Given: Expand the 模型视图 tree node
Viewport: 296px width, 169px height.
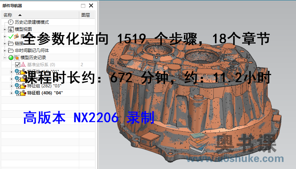Looking at the screenshot, I should (5, 29).
